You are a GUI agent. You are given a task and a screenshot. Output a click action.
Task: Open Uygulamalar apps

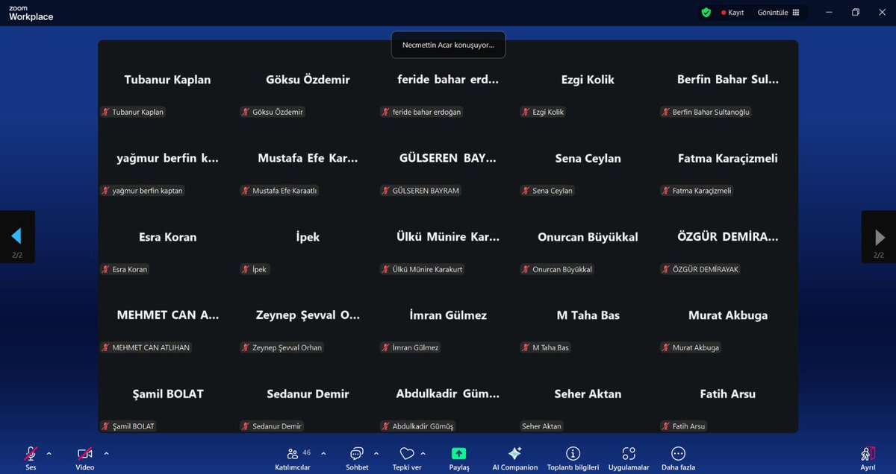click(x=629, y=458)
